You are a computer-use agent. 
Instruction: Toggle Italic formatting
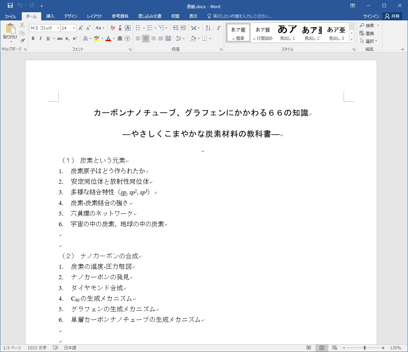40,38
